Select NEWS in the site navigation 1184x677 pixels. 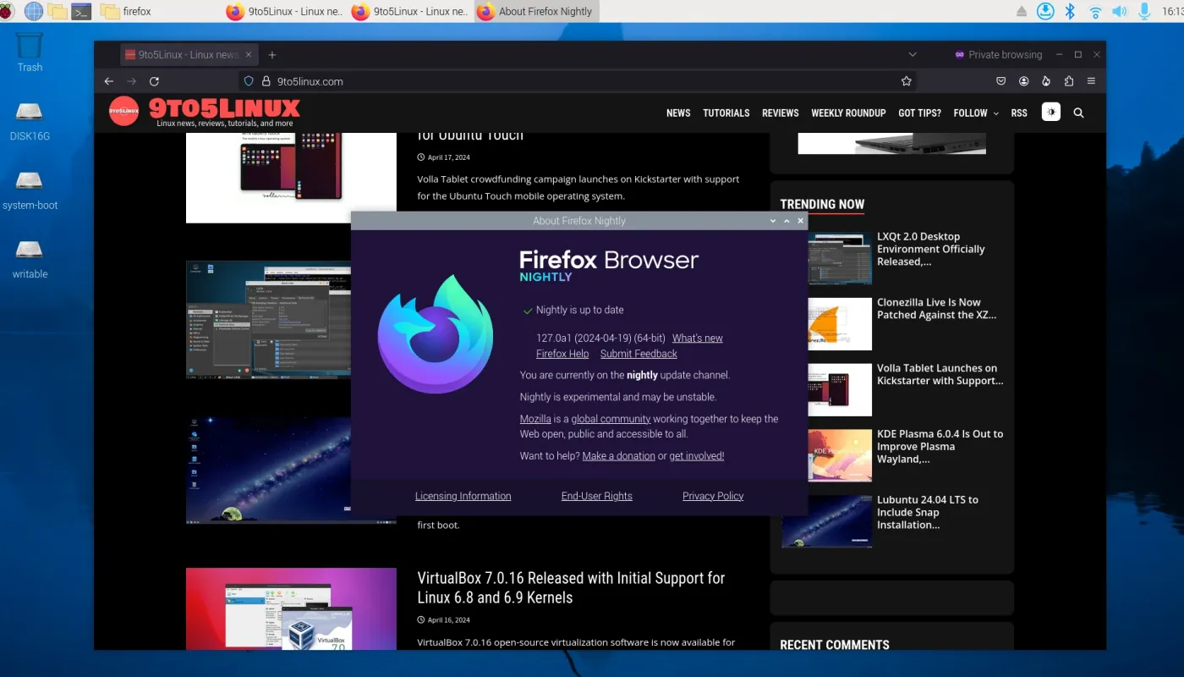[x=678, y=113]
